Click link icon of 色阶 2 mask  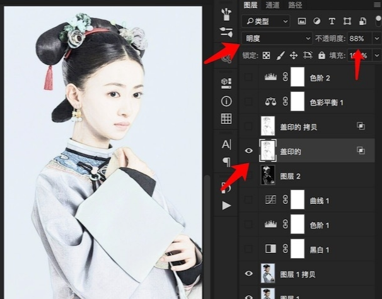pos(286,77)
